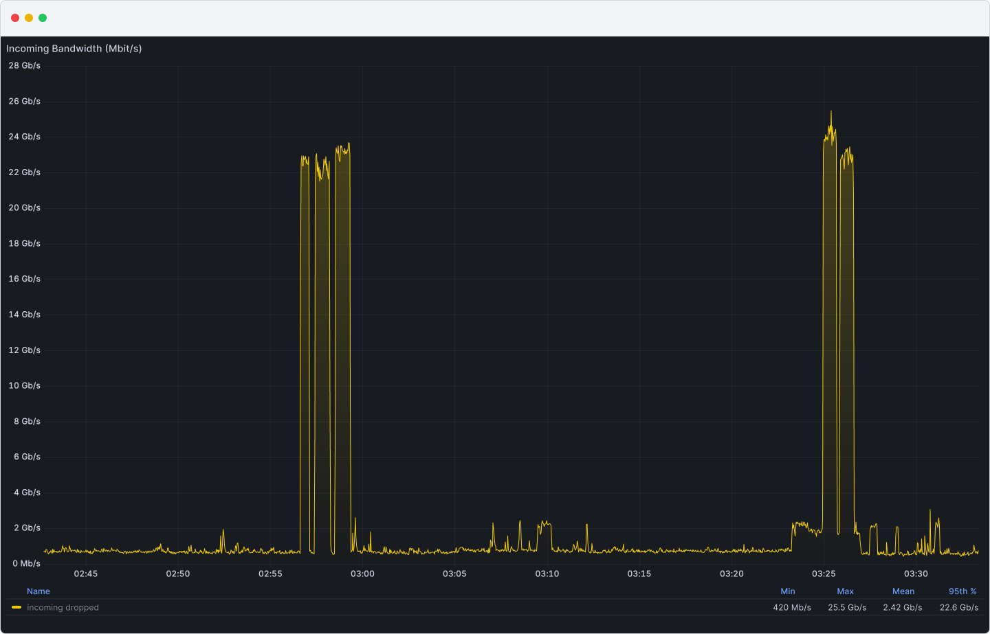Screen dimensions: 990x634
Task: Click the green maximize window button
Action: click(43, 18)
